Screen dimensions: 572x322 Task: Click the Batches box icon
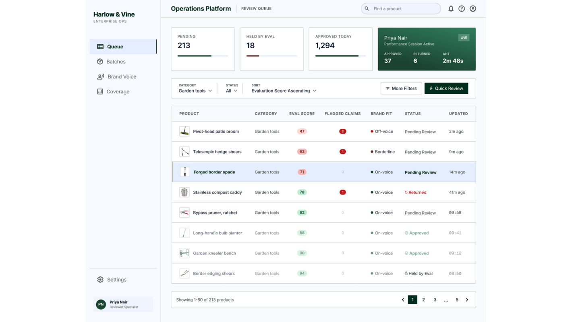(100, 62)
